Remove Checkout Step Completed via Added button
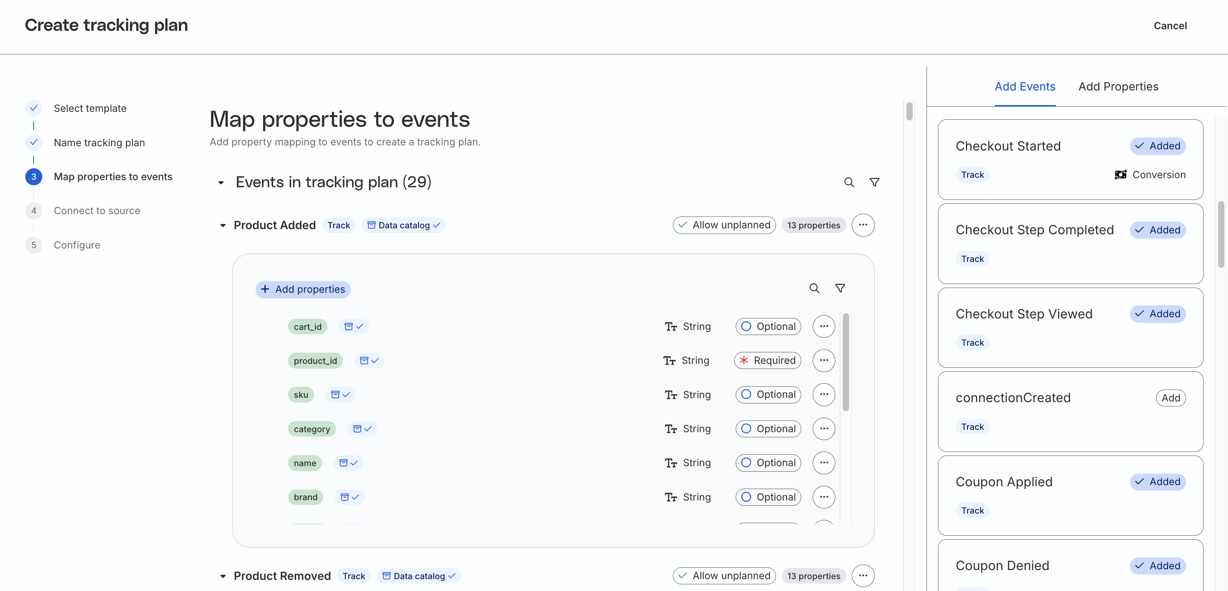Viewport: 1228px width, 591px height. point(1157,230)
